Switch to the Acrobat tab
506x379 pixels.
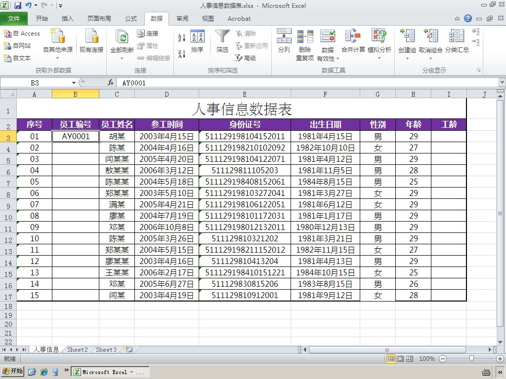[x=239, y=19]
